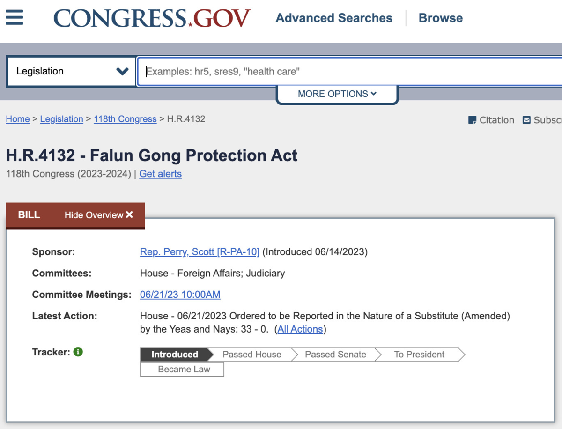
Task: Close the bill overview via X icon
Action: click(129, 214)
